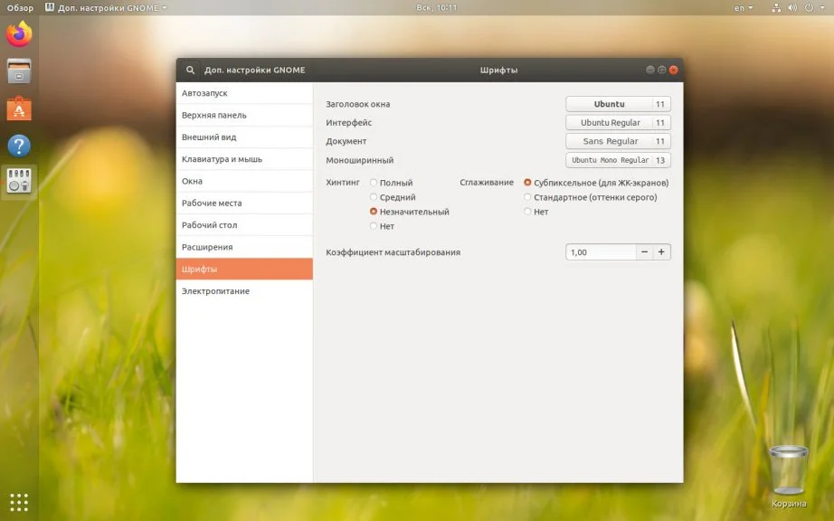Launch the Files manager from dock
This screenshot has height=521, width=834.
point(19,71)
